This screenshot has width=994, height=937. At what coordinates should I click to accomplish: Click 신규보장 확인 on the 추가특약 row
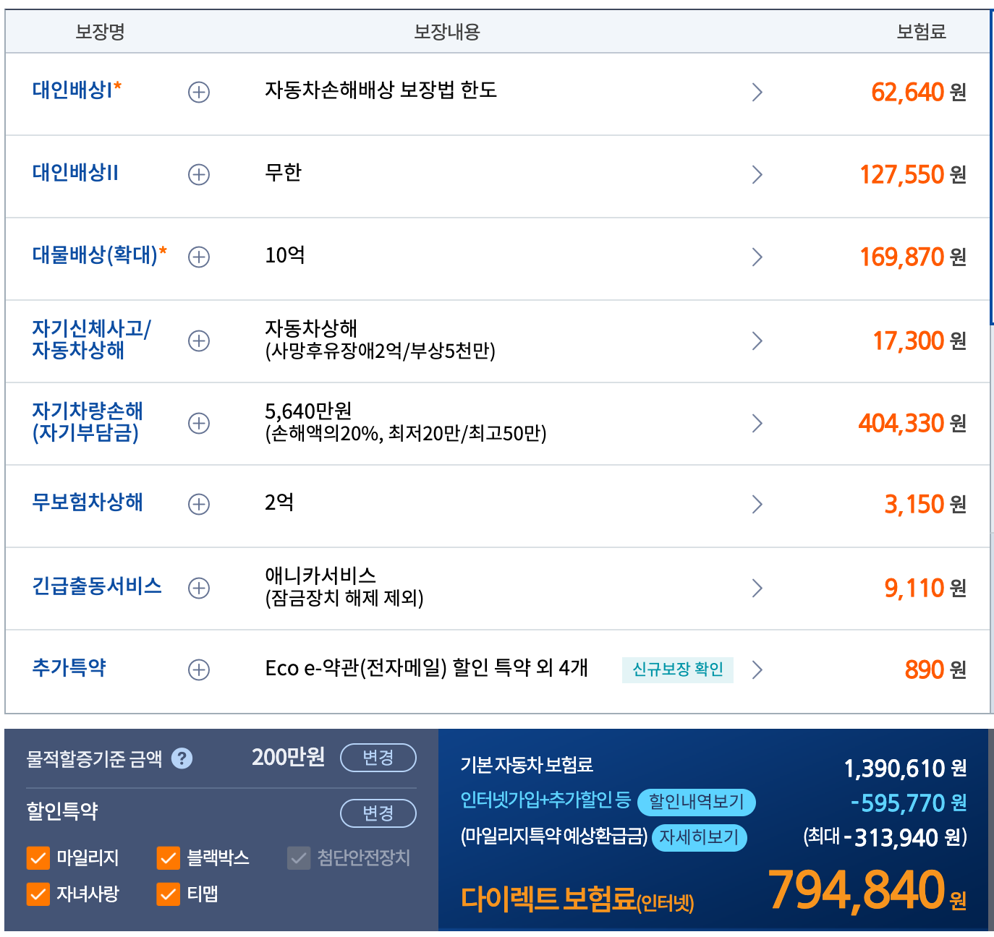click(x=677, y=669)
